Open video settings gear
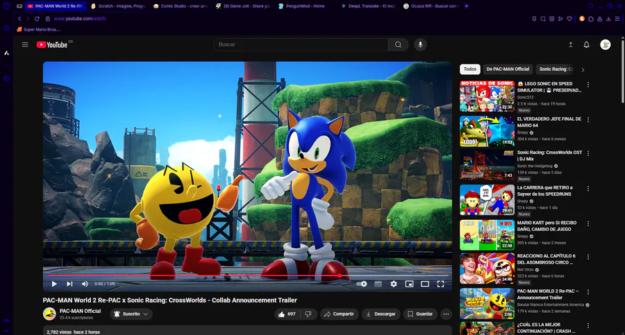The width and height of the screenshot is (625, 335). (x=394, y=284)
